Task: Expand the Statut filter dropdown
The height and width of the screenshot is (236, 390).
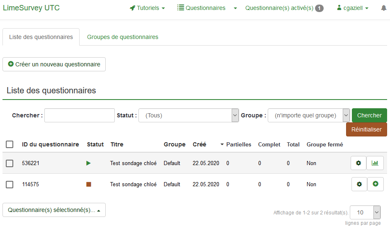Action: (189, 115)
